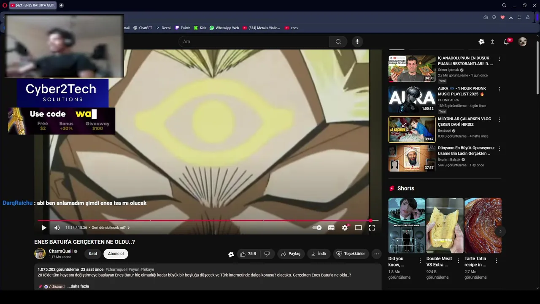Click the Teşekkürler button
540x304 pixels.
coord(351,254)
